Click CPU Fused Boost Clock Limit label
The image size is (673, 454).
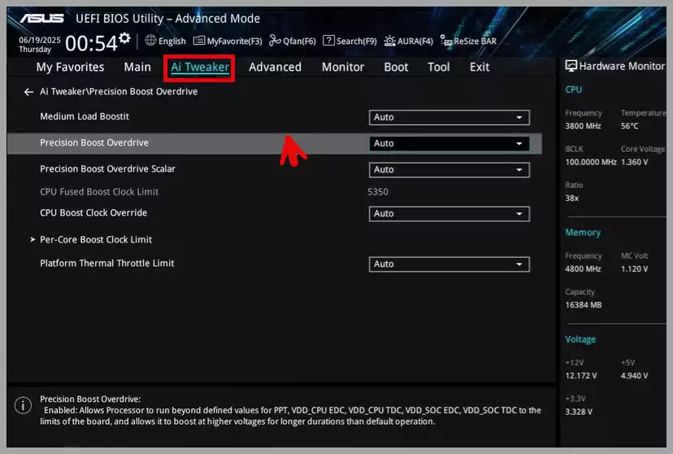coord(98,192)
